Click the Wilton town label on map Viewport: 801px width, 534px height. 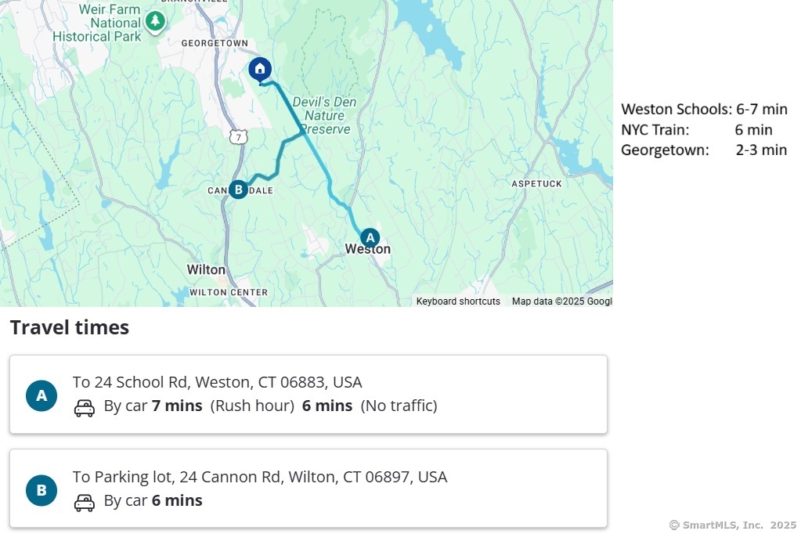pos(206,269)
